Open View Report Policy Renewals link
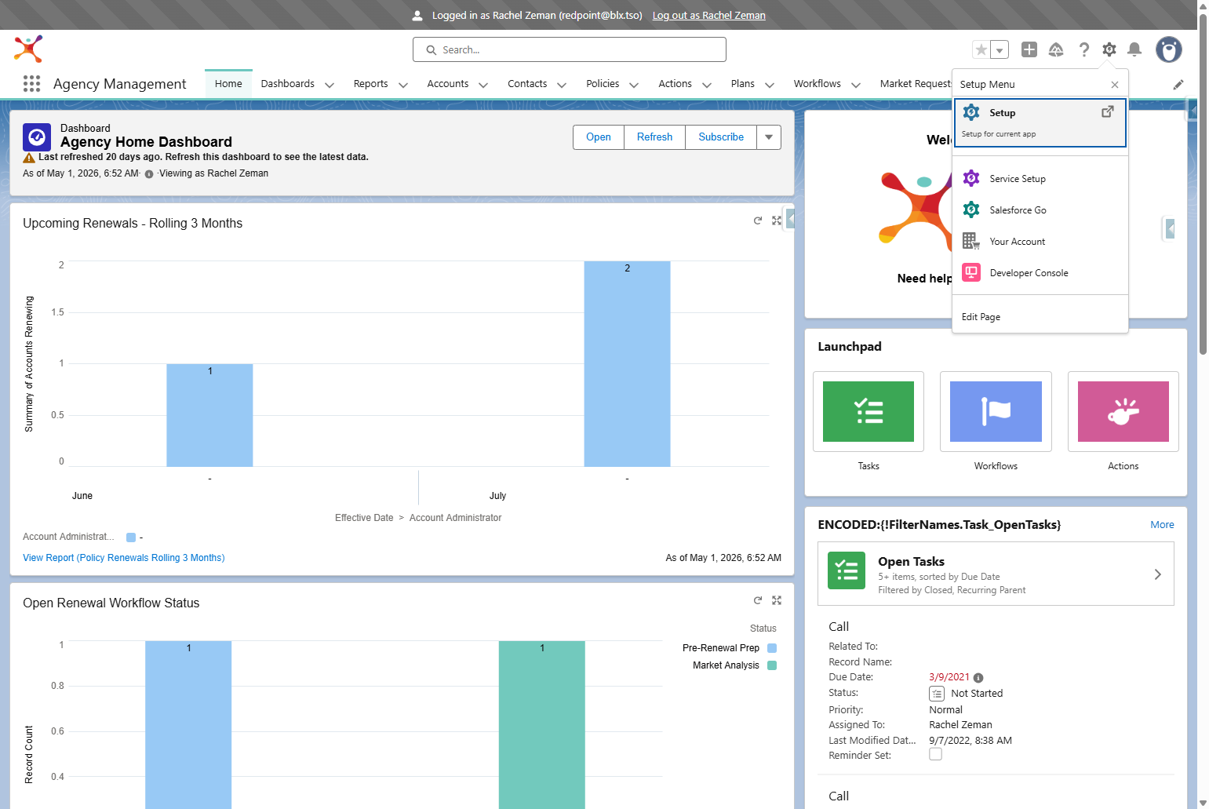Image resolution: width=1209 pixels, height=809 pixels. tap(124, 558)
